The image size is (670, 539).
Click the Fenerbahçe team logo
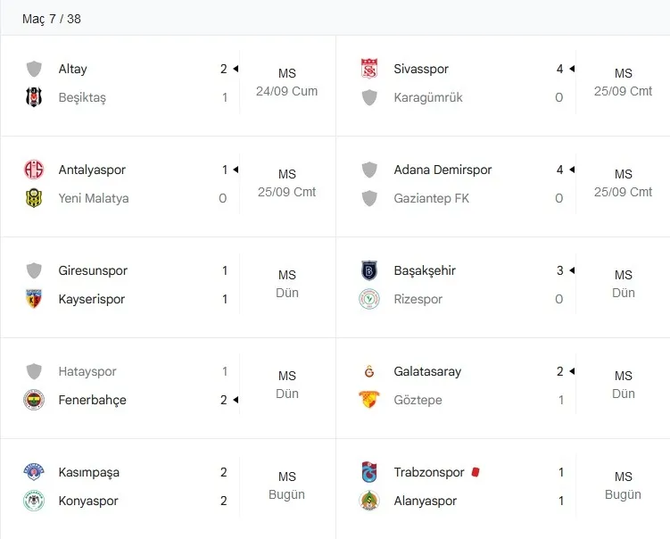pyautogui.click(x=34, y=400)
